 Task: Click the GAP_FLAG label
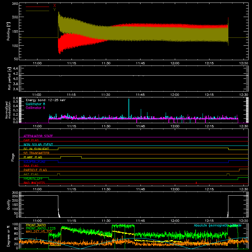(31, 140)
